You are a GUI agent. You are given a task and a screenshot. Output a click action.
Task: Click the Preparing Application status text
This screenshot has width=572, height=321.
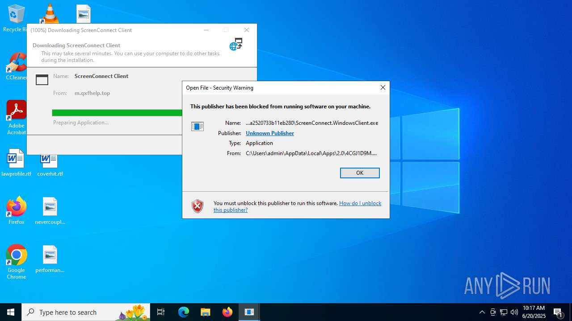81,123
